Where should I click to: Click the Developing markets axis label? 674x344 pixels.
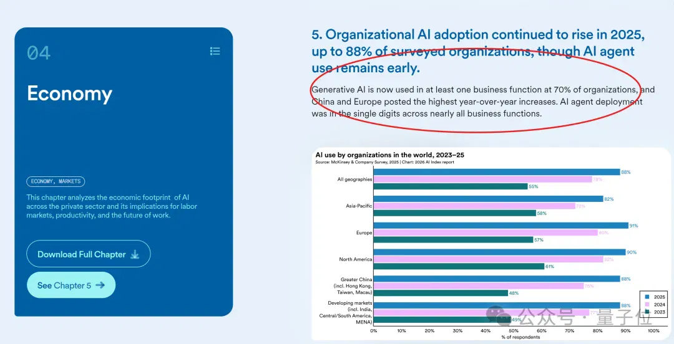tap(346, 312)
